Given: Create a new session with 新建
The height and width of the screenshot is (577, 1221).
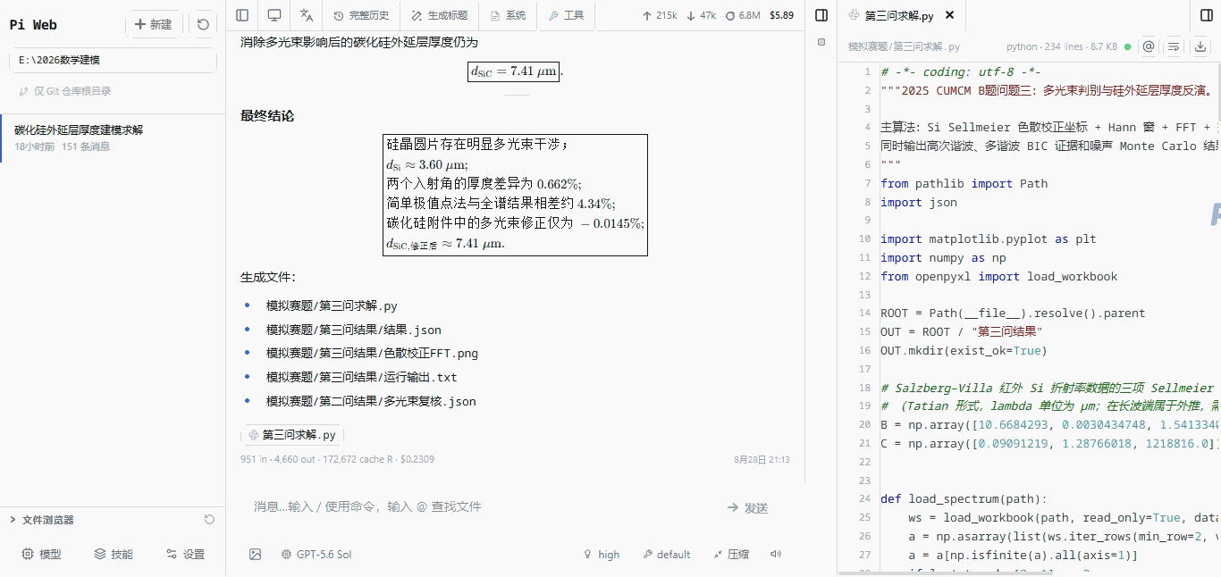Looking at the screenshot, I should pyautogui.click(x=153, y=24).
